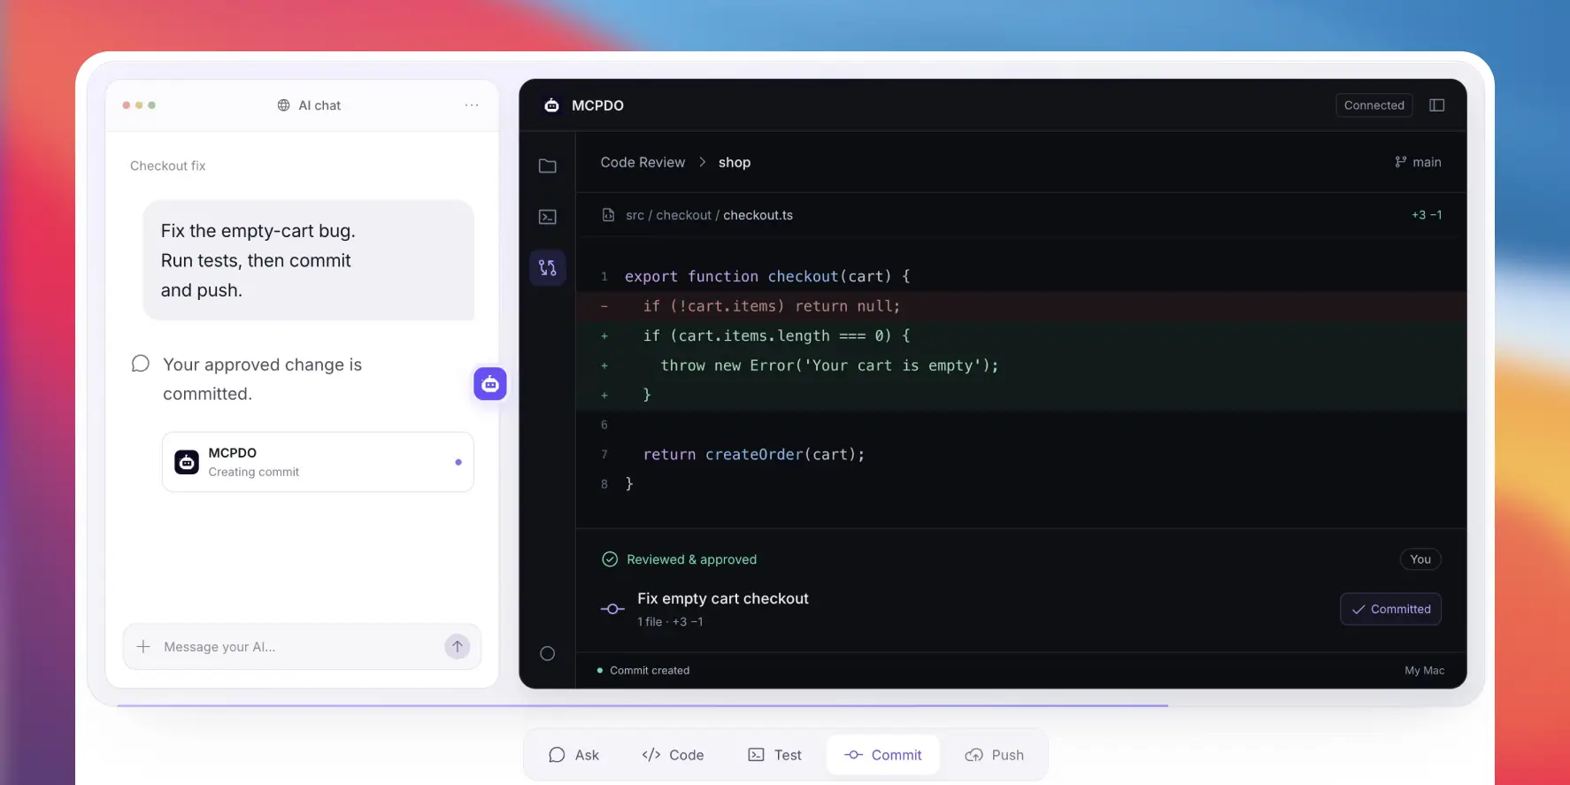Click the speech bubble icon beside AI reply
Viewport: 1570px width, 785px height.
[141, 364]
